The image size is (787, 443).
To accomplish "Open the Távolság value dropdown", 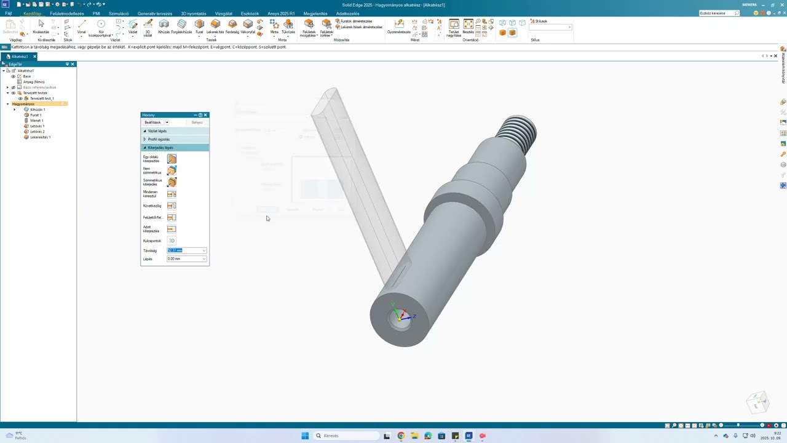I will point(204,250).
